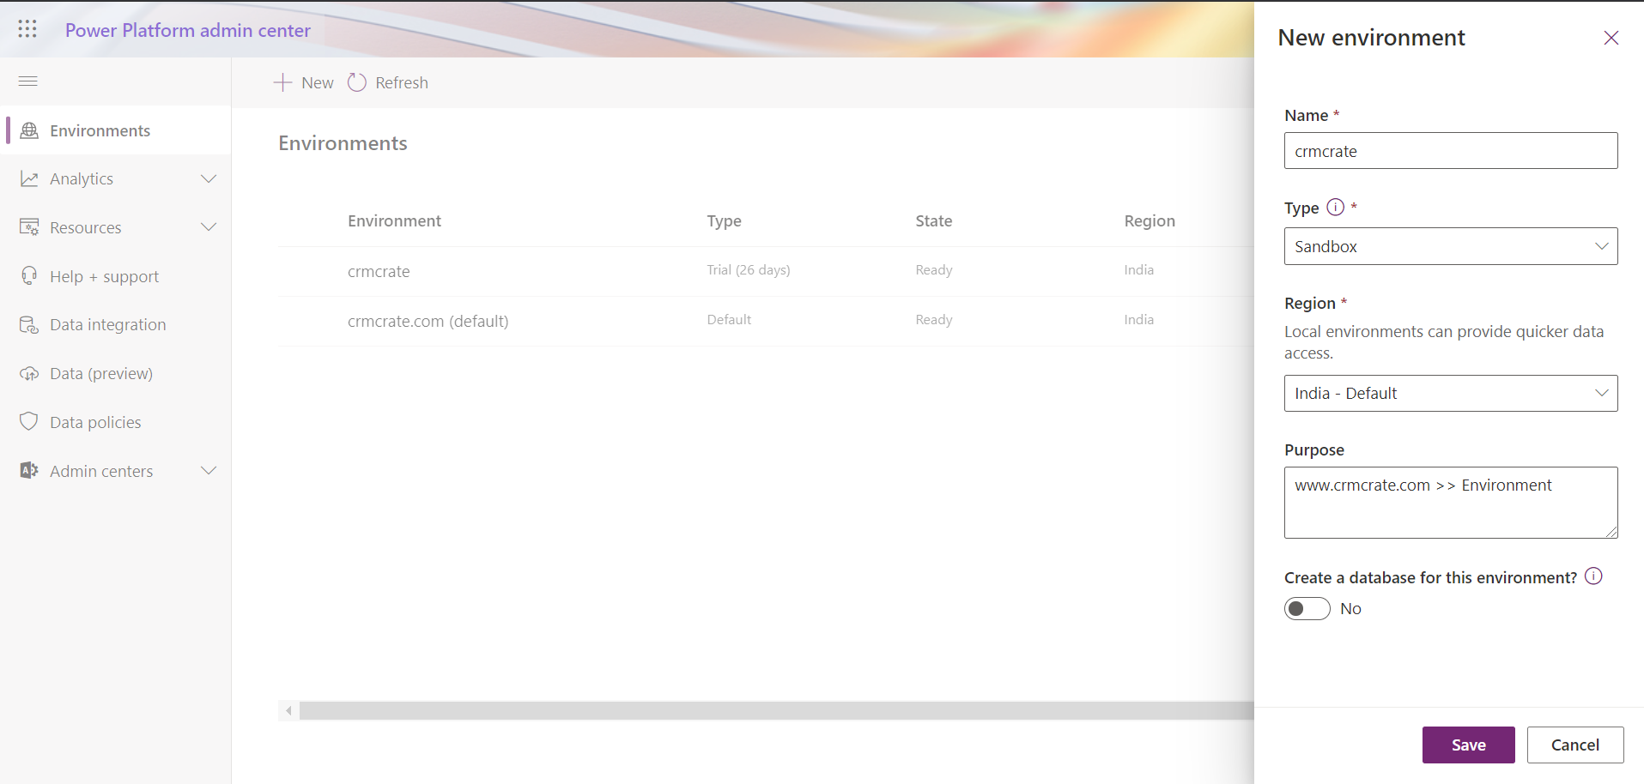Save the new environment
Image resolution: width=1644 pixels, height=784 pixels.
[1468, 745]
